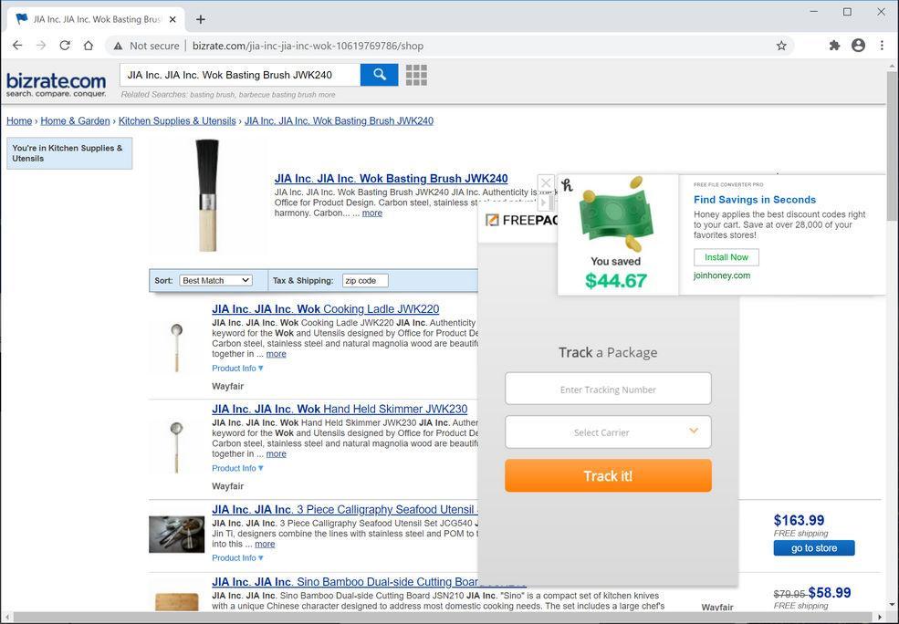899x624 pixels.
Task: Open the Best Match sort dropdown
Action: pos(215,280)
